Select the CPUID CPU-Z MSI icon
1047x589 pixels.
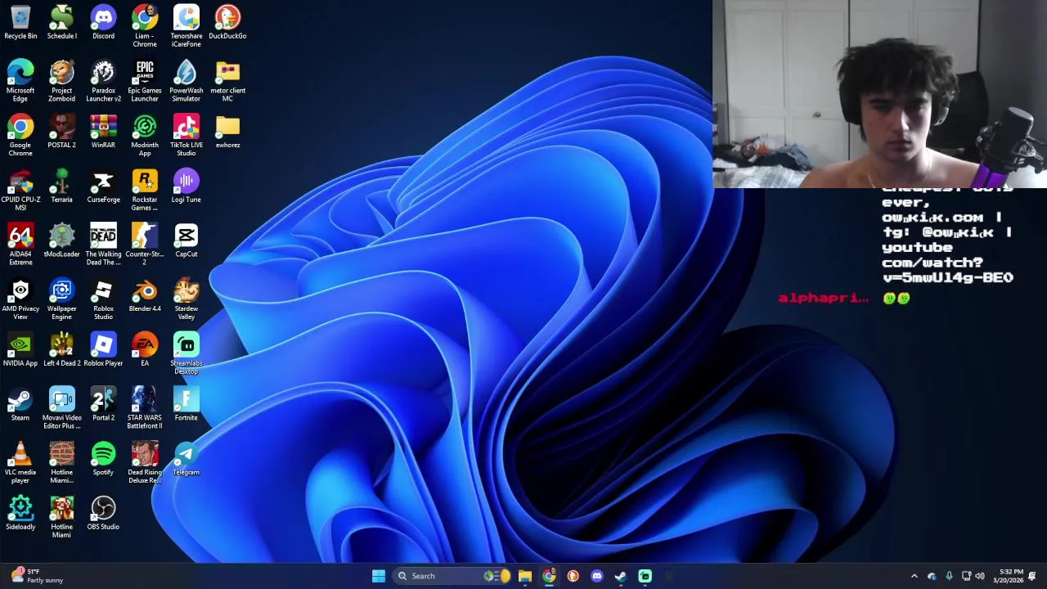click(20, 190)
